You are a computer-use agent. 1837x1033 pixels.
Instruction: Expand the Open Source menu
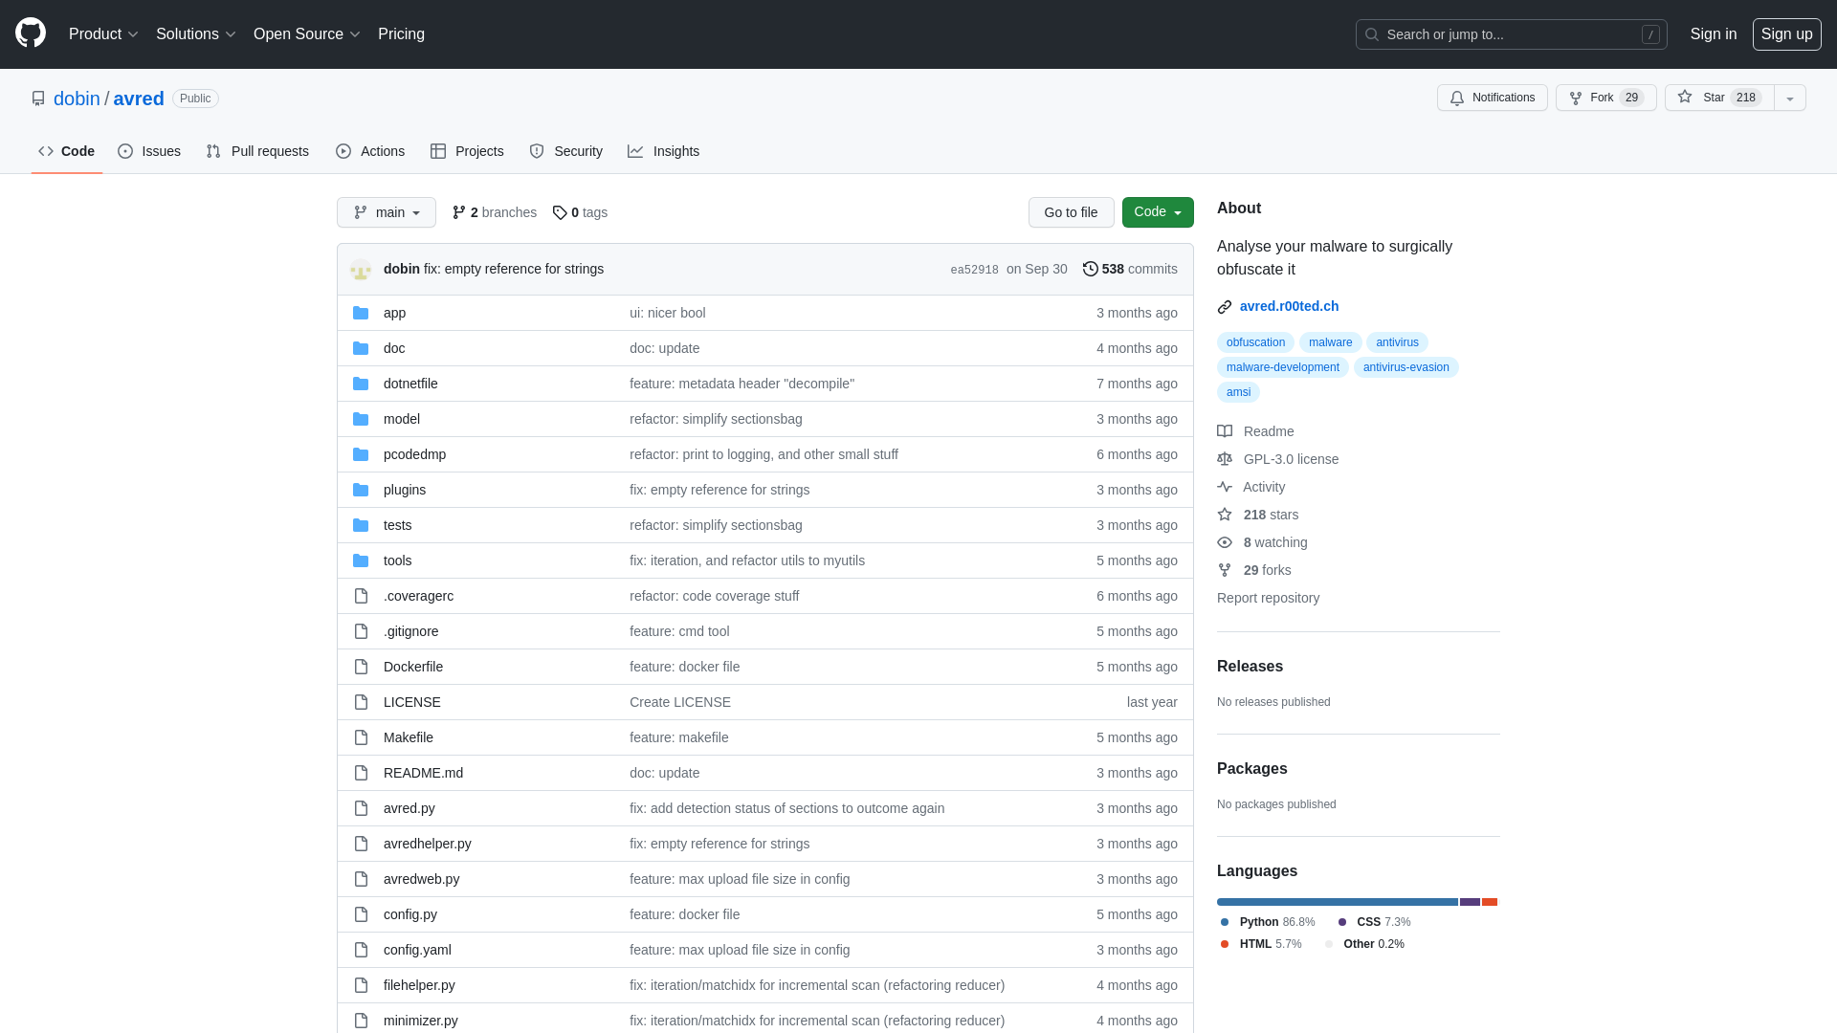tap(307, 34)
